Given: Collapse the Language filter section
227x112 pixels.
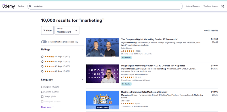Looking at the screenshot, I should coord(82,80).
